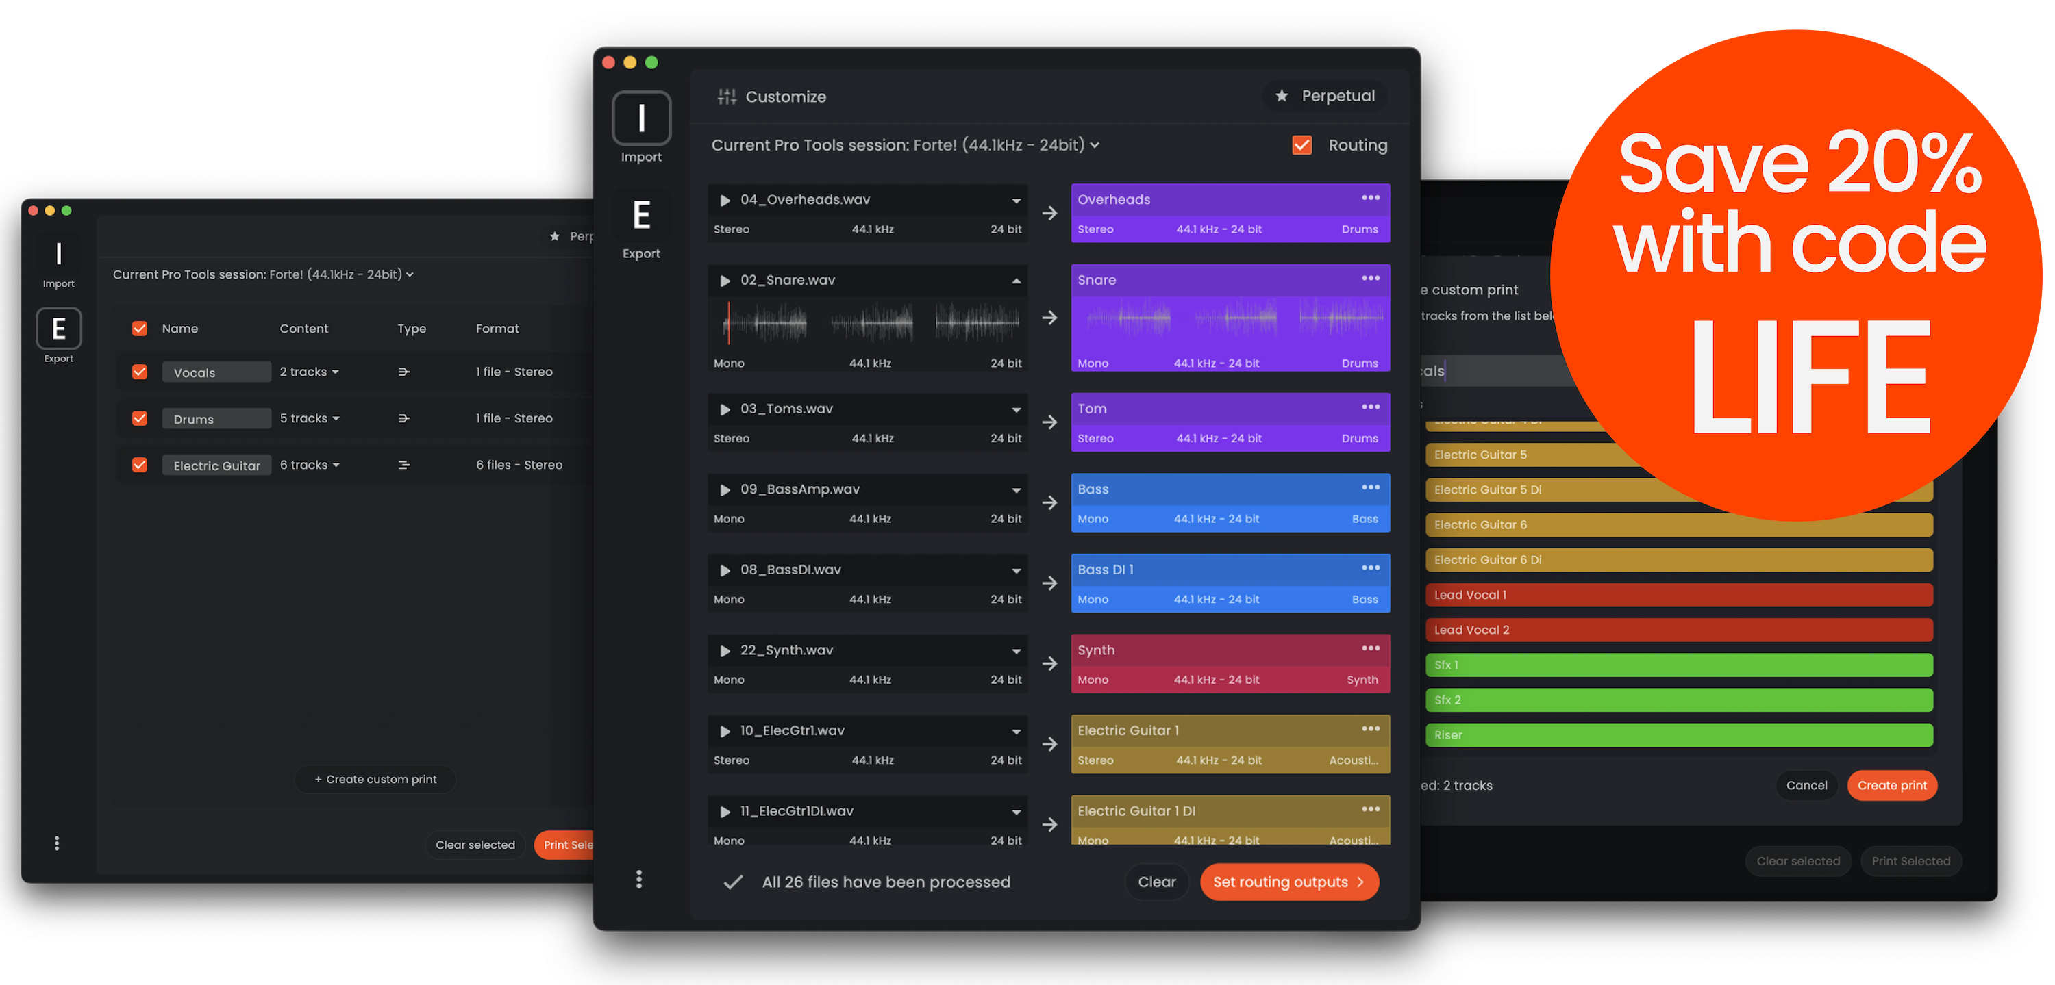This screenshot has width=2055, height=985.
Task: Open the Electric Guitar 1 three-dot menu
Action: (x=1370, y=728)
